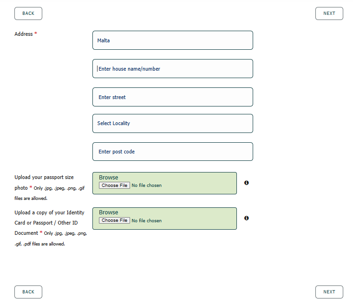Click the bottom NEXT button
The image size is (353, 305).
pyautogui.click(x=329, y=292)
